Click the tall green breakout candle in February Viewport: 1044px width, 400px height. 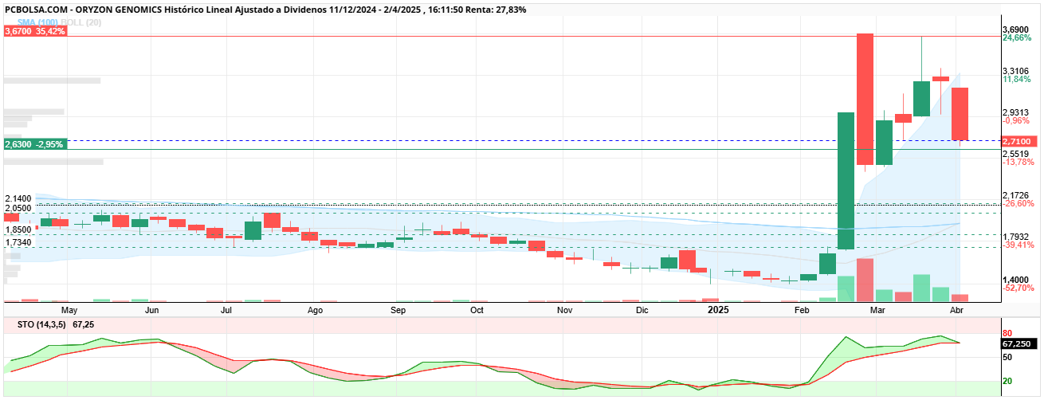846,181
